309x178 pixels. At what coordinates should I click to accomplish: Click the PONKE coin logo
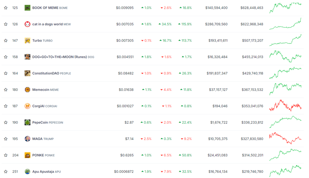click(x=27, y=155)
